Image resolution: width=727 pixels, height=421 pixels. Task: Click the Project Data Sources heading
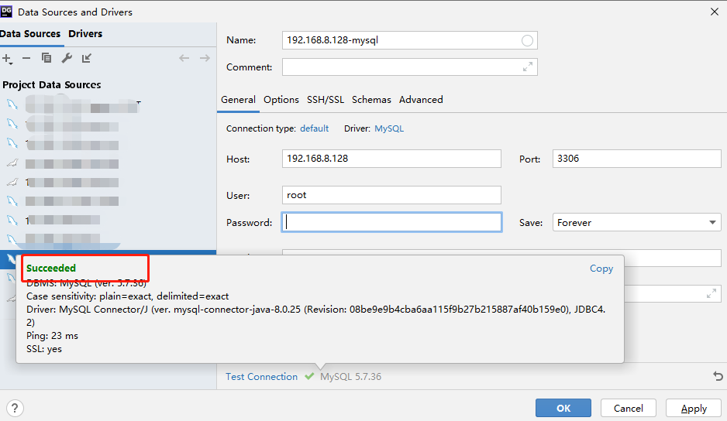point(52,85)
